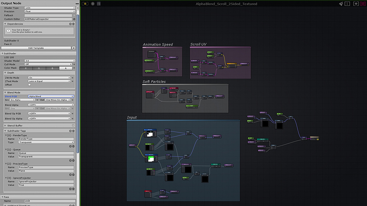The width and height of the screenshot is (367, 206).
Task: Click minus icon below Queue tag
Action: pos(73,161)
